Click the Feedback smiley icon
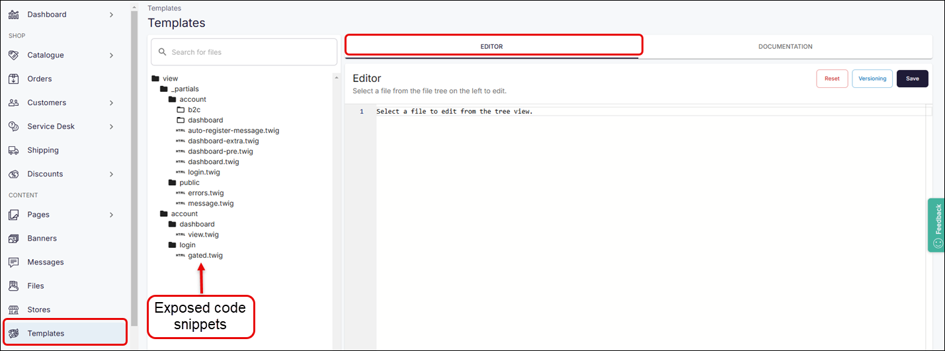 click(937, 243)
